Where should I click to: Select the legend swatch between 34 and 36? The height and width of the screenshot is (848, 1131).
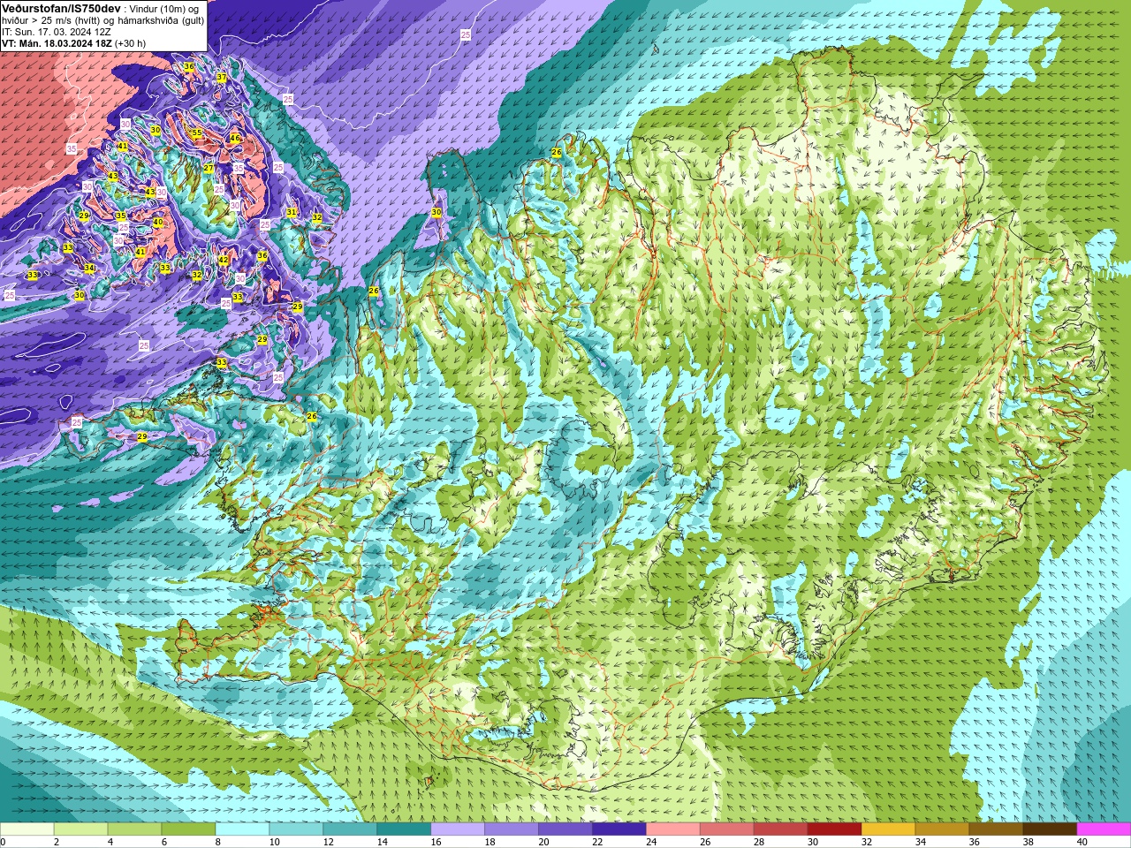point(943,829)
